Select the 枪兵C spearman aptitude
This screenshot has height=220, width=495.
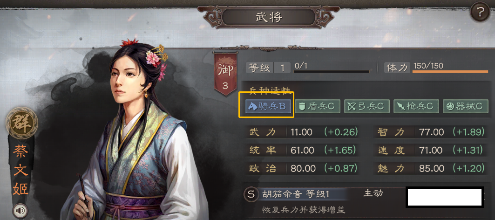(416, 107)
